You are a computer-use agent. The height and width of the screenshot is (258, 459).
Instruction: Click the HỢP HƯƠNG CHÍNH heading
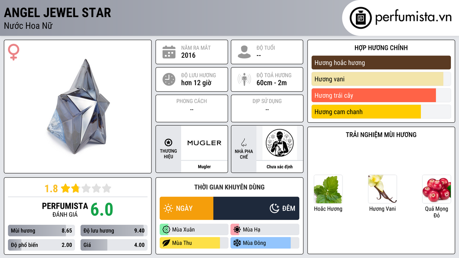pos(381,47)
